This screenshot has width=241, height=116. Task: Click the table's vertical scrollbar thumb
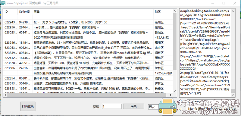pos(174,41)
